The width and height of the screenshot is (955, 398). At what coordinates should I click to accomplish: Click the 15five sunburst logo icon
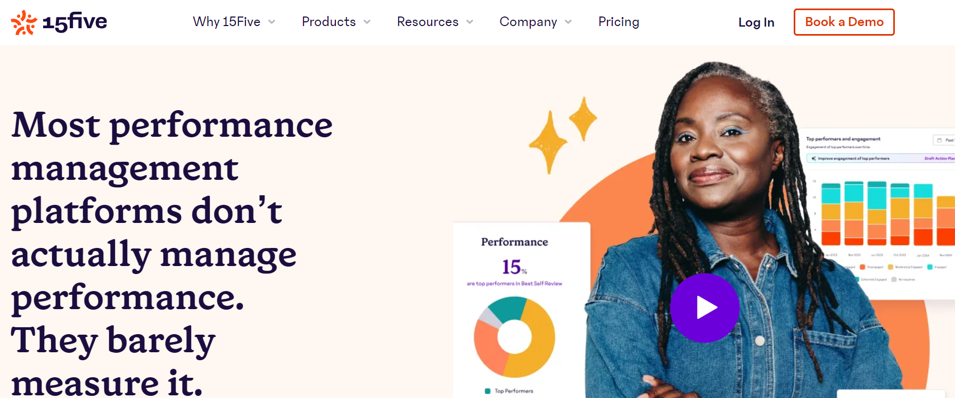pos(22,22)
